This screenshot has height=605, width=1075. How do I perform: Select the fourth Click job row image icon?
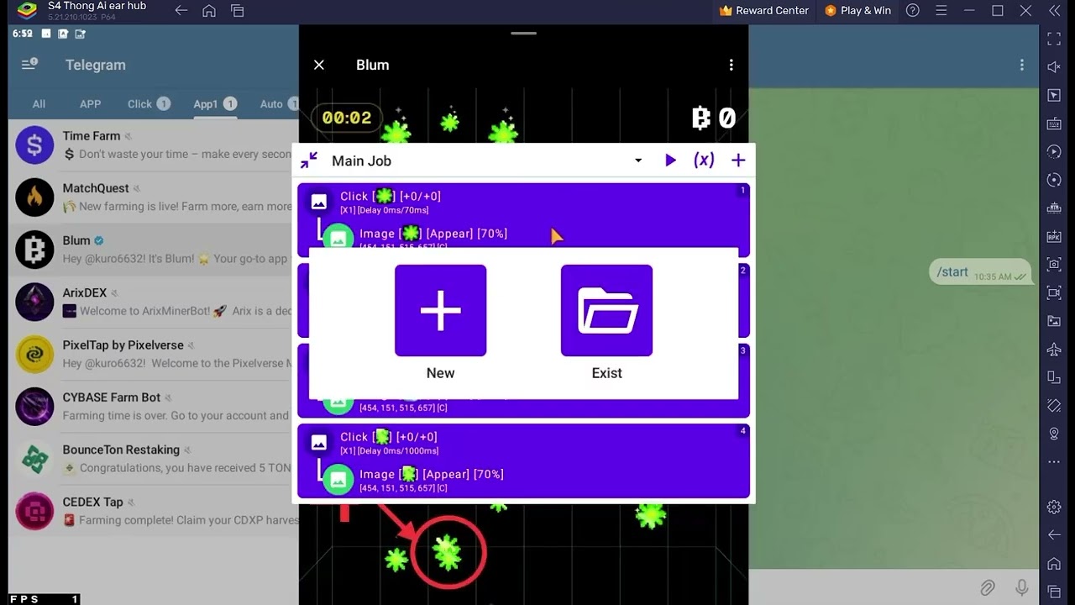point(319,442)
